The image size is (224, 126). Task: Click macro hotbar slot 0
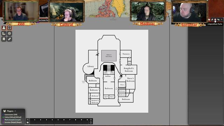85,121
